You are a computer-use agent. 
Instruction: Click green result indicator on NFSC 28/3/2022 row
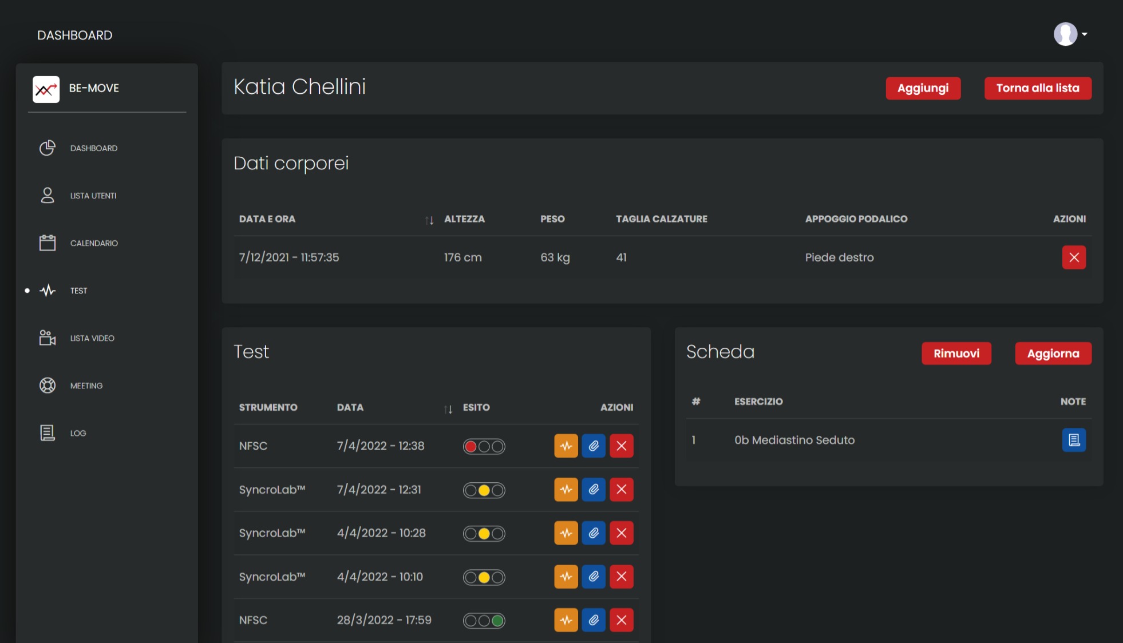[x=497, y=621]
